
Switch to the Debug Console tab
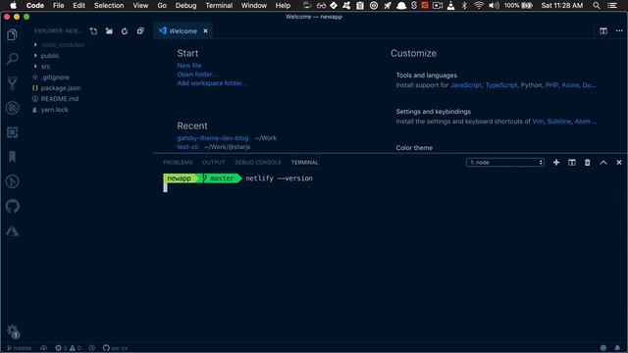coord(258,163)
